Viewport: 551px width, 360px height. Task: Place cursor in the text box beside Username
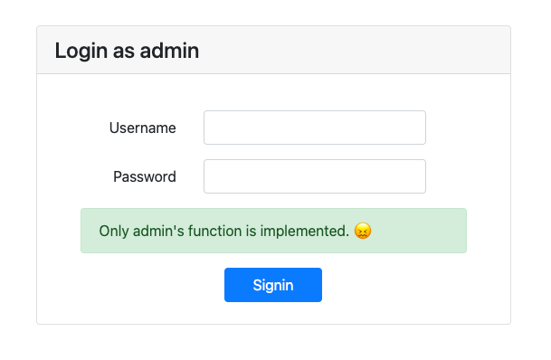click(315, 128)
